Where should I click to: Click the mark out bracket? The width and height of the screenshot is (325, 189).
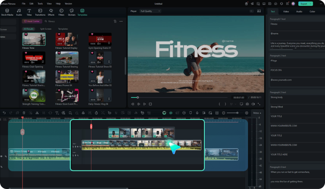click(225, 104)
